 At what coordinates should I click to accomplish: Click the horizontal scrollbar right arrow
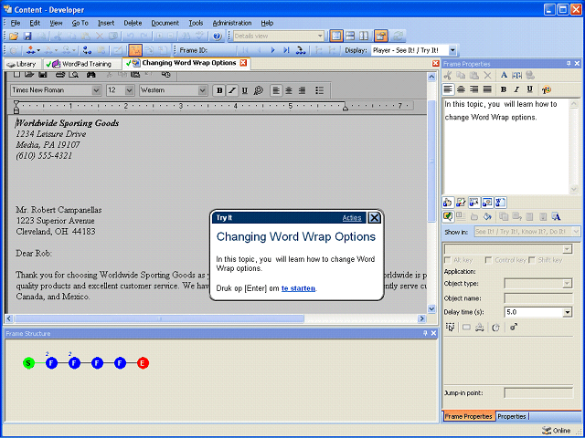coord(421,318)
